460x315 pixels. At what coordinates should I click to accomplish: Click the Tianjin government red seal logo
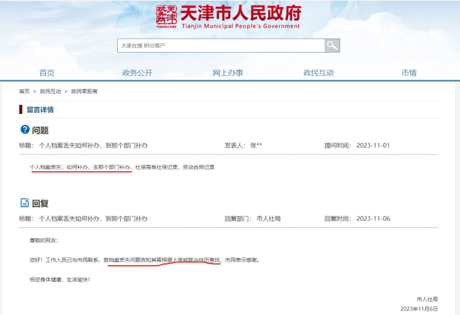click(x=167, y=17)
